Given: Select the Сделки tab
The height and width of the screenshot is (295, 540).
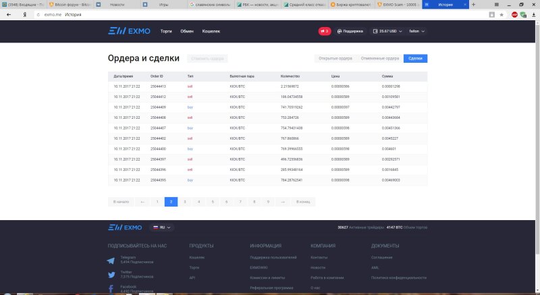Looking at the screenshot, I should (x=415, y=59).
